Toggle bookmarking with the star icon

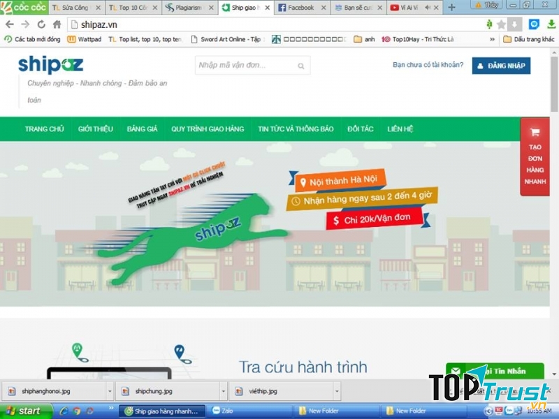tap(501, 24)
